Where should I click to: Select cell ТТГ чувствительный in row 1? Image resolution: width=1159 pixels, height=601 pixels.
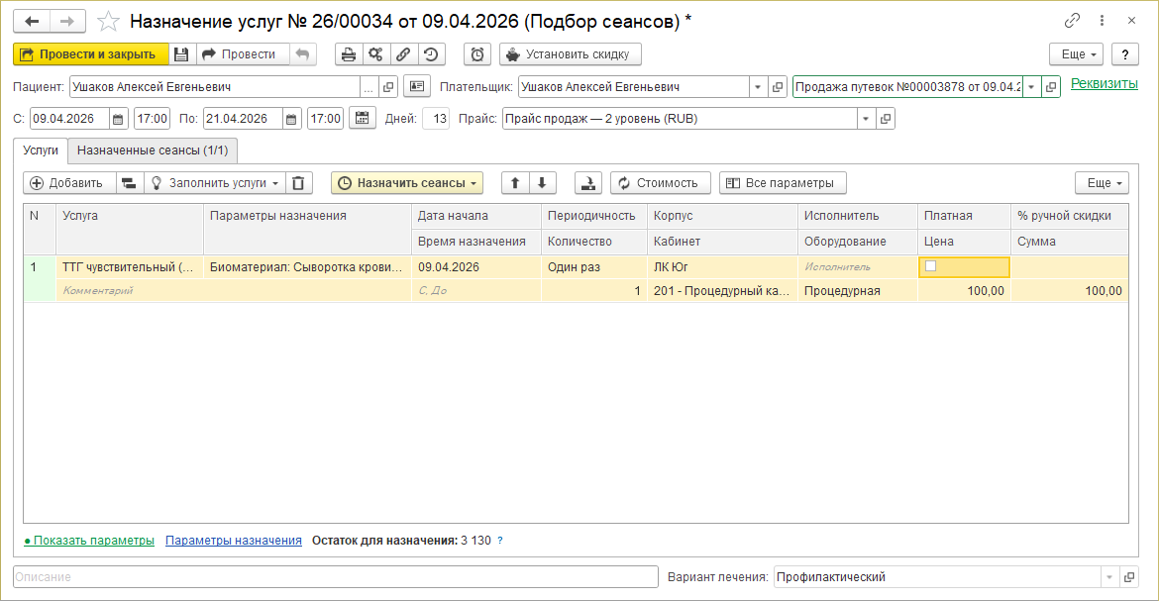[x=130, y=267]
